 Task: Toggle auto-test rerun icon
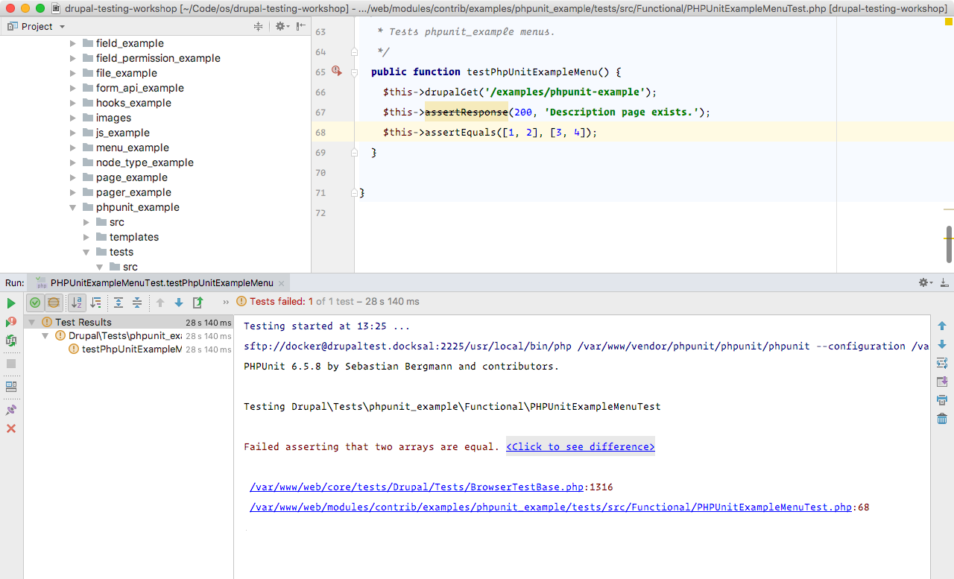coord(11,341)
